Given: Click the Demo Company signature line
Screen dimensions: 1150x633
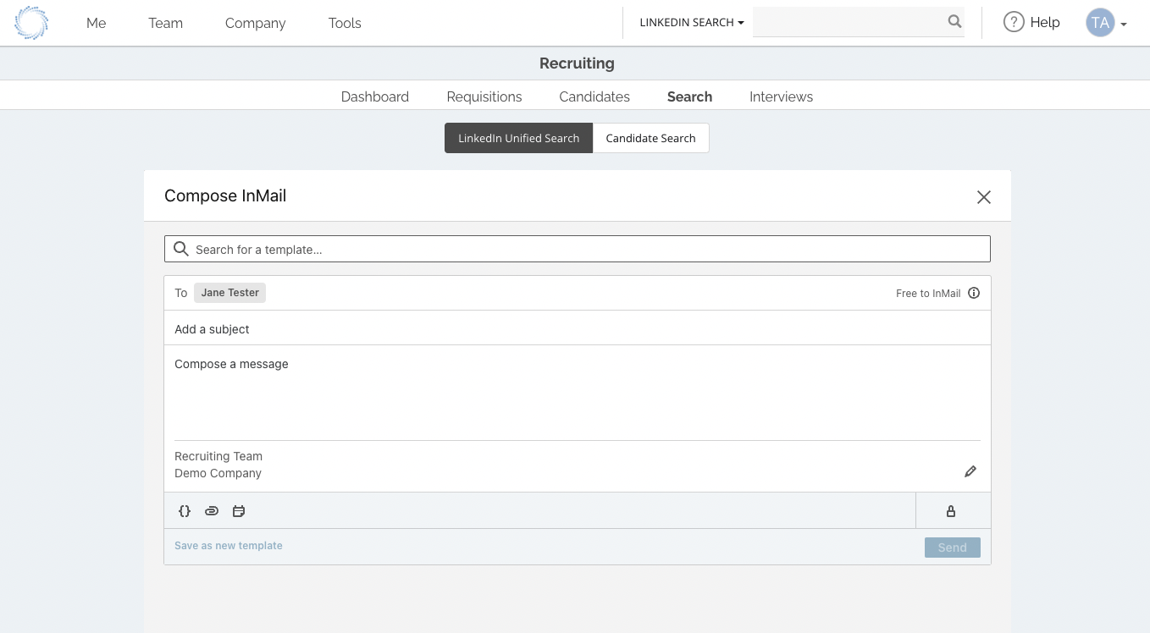Looking at the screenshot, I should pyautogui.click(x=218, y=473).
